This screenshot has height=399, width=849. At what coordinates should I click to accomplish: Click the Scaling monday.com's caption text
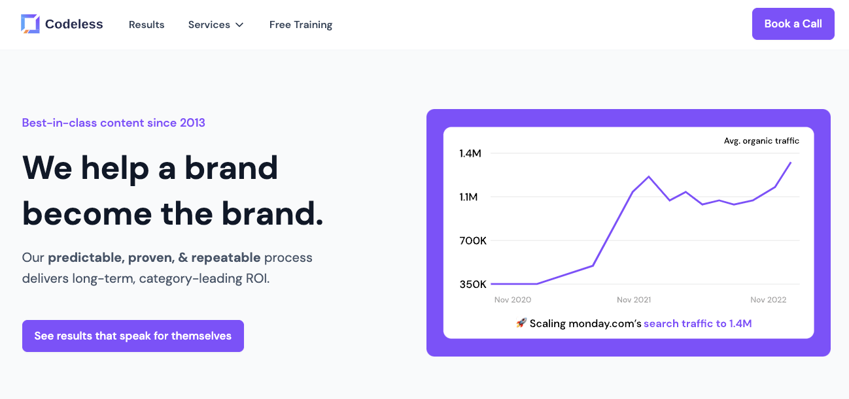pyautogui.click(x=585, y=323)
